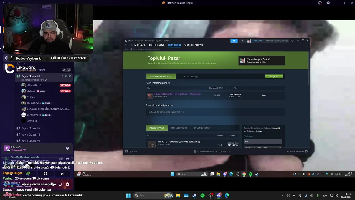Switch to the Pazar Geçmişim tab
Screen dimensions: 355x200
coord(191,76)
